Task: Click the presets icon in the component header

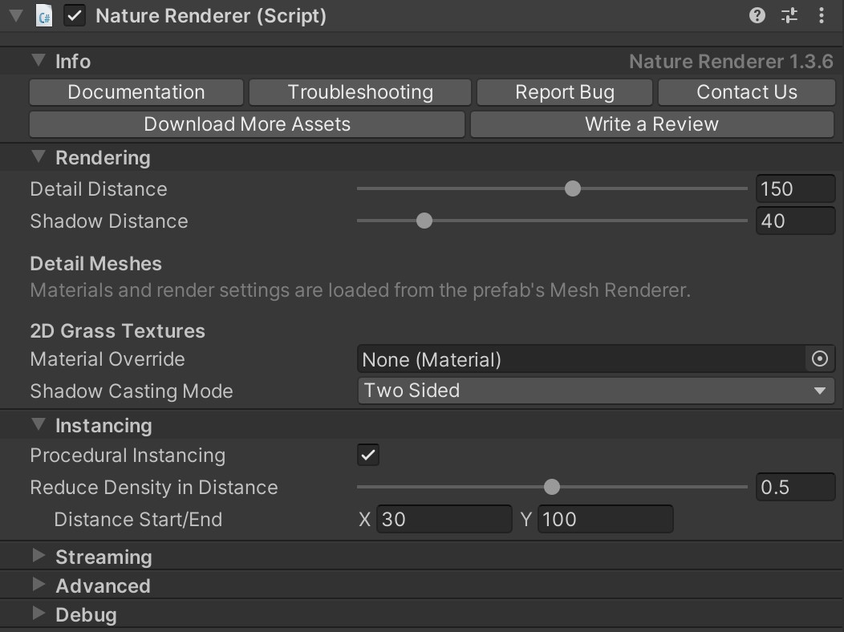Action: click(x=789, y=15)
